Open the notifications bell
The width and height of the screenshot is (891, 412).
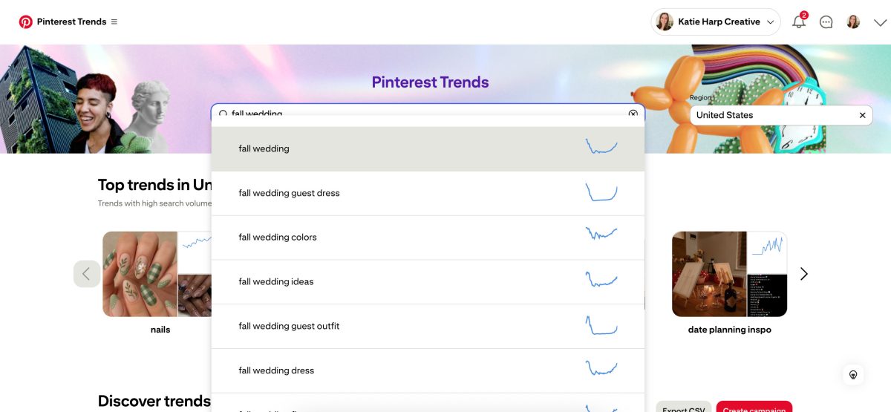pos(799,22)
